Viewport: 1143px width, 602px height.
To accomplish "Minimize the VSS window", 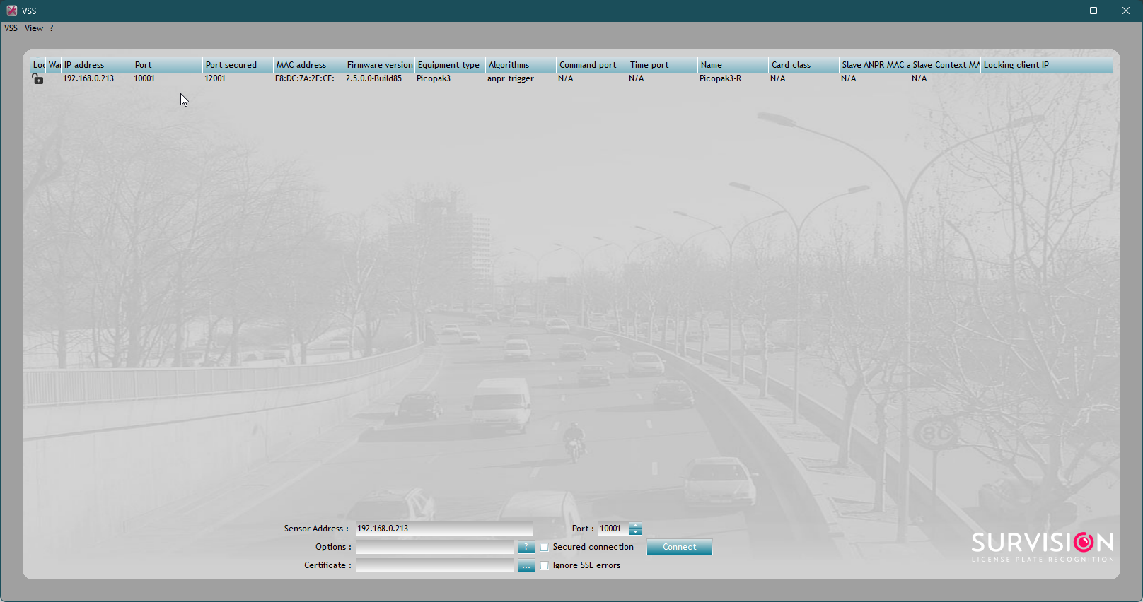I will click(x=1062, y=11).
